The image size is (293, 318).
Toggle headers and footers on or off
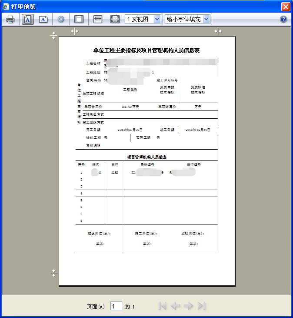[79, 19]
